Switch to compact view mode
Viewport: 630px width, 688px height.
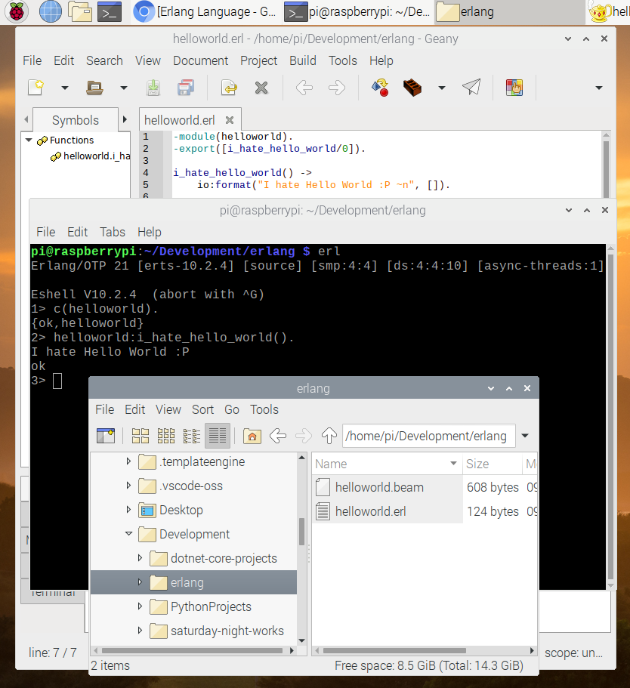pos(192,436)
